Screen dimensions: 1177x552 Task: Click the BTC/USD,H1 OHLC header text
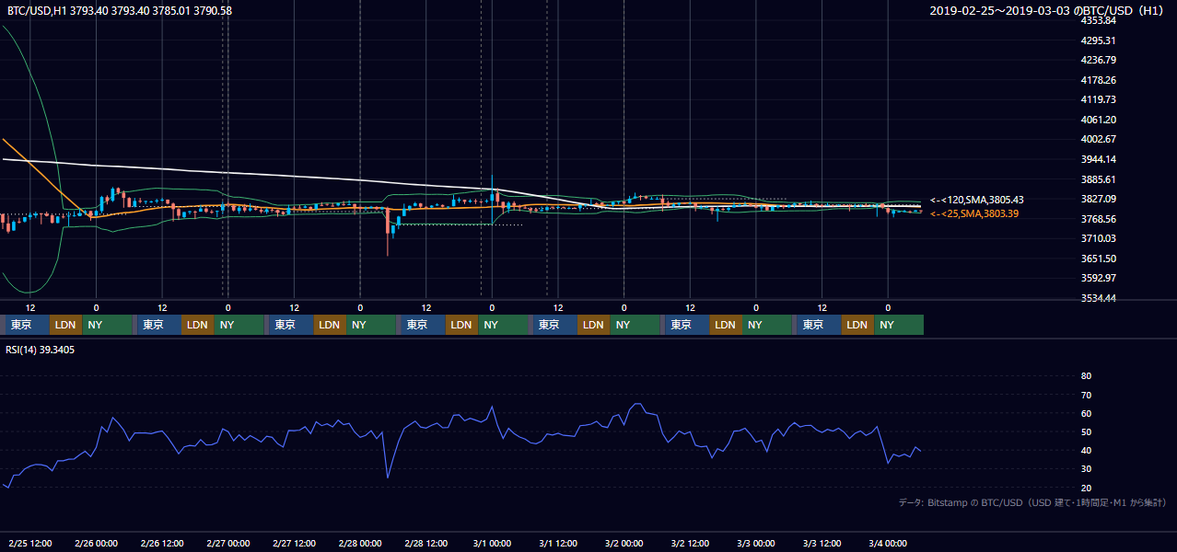tap(120, 11)
